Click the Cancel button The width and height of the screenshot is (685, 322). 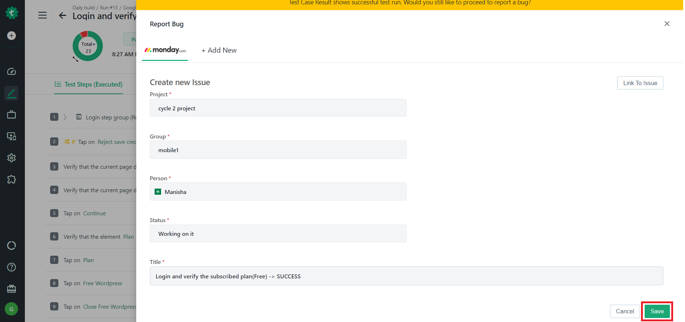(625, 311)
